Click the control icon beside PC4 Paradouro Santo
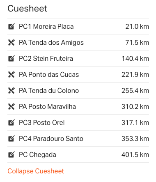Screen dimensions: 156x182 pyautogui.click(x=11, y=138)
